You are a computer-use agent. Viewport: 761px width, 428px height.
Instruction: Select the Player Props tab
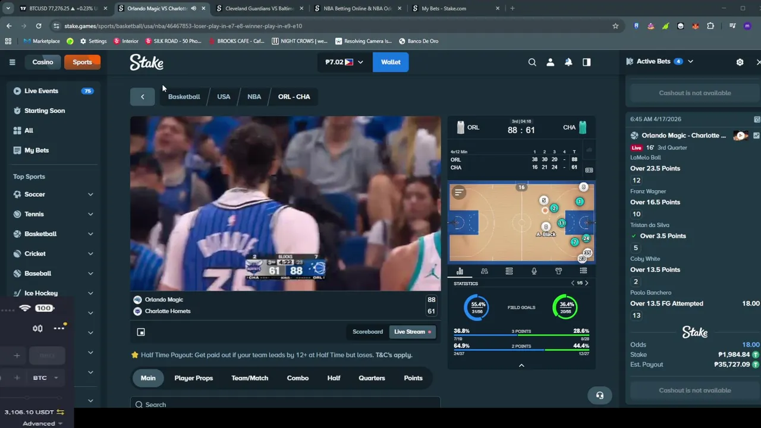(193, 378)
